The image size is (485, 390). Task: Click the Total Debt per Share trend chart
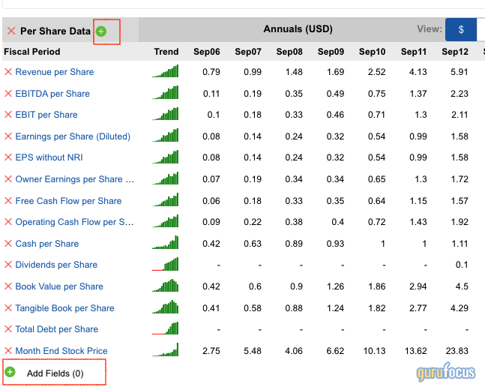pyautogui.click(x=165, y=328)
